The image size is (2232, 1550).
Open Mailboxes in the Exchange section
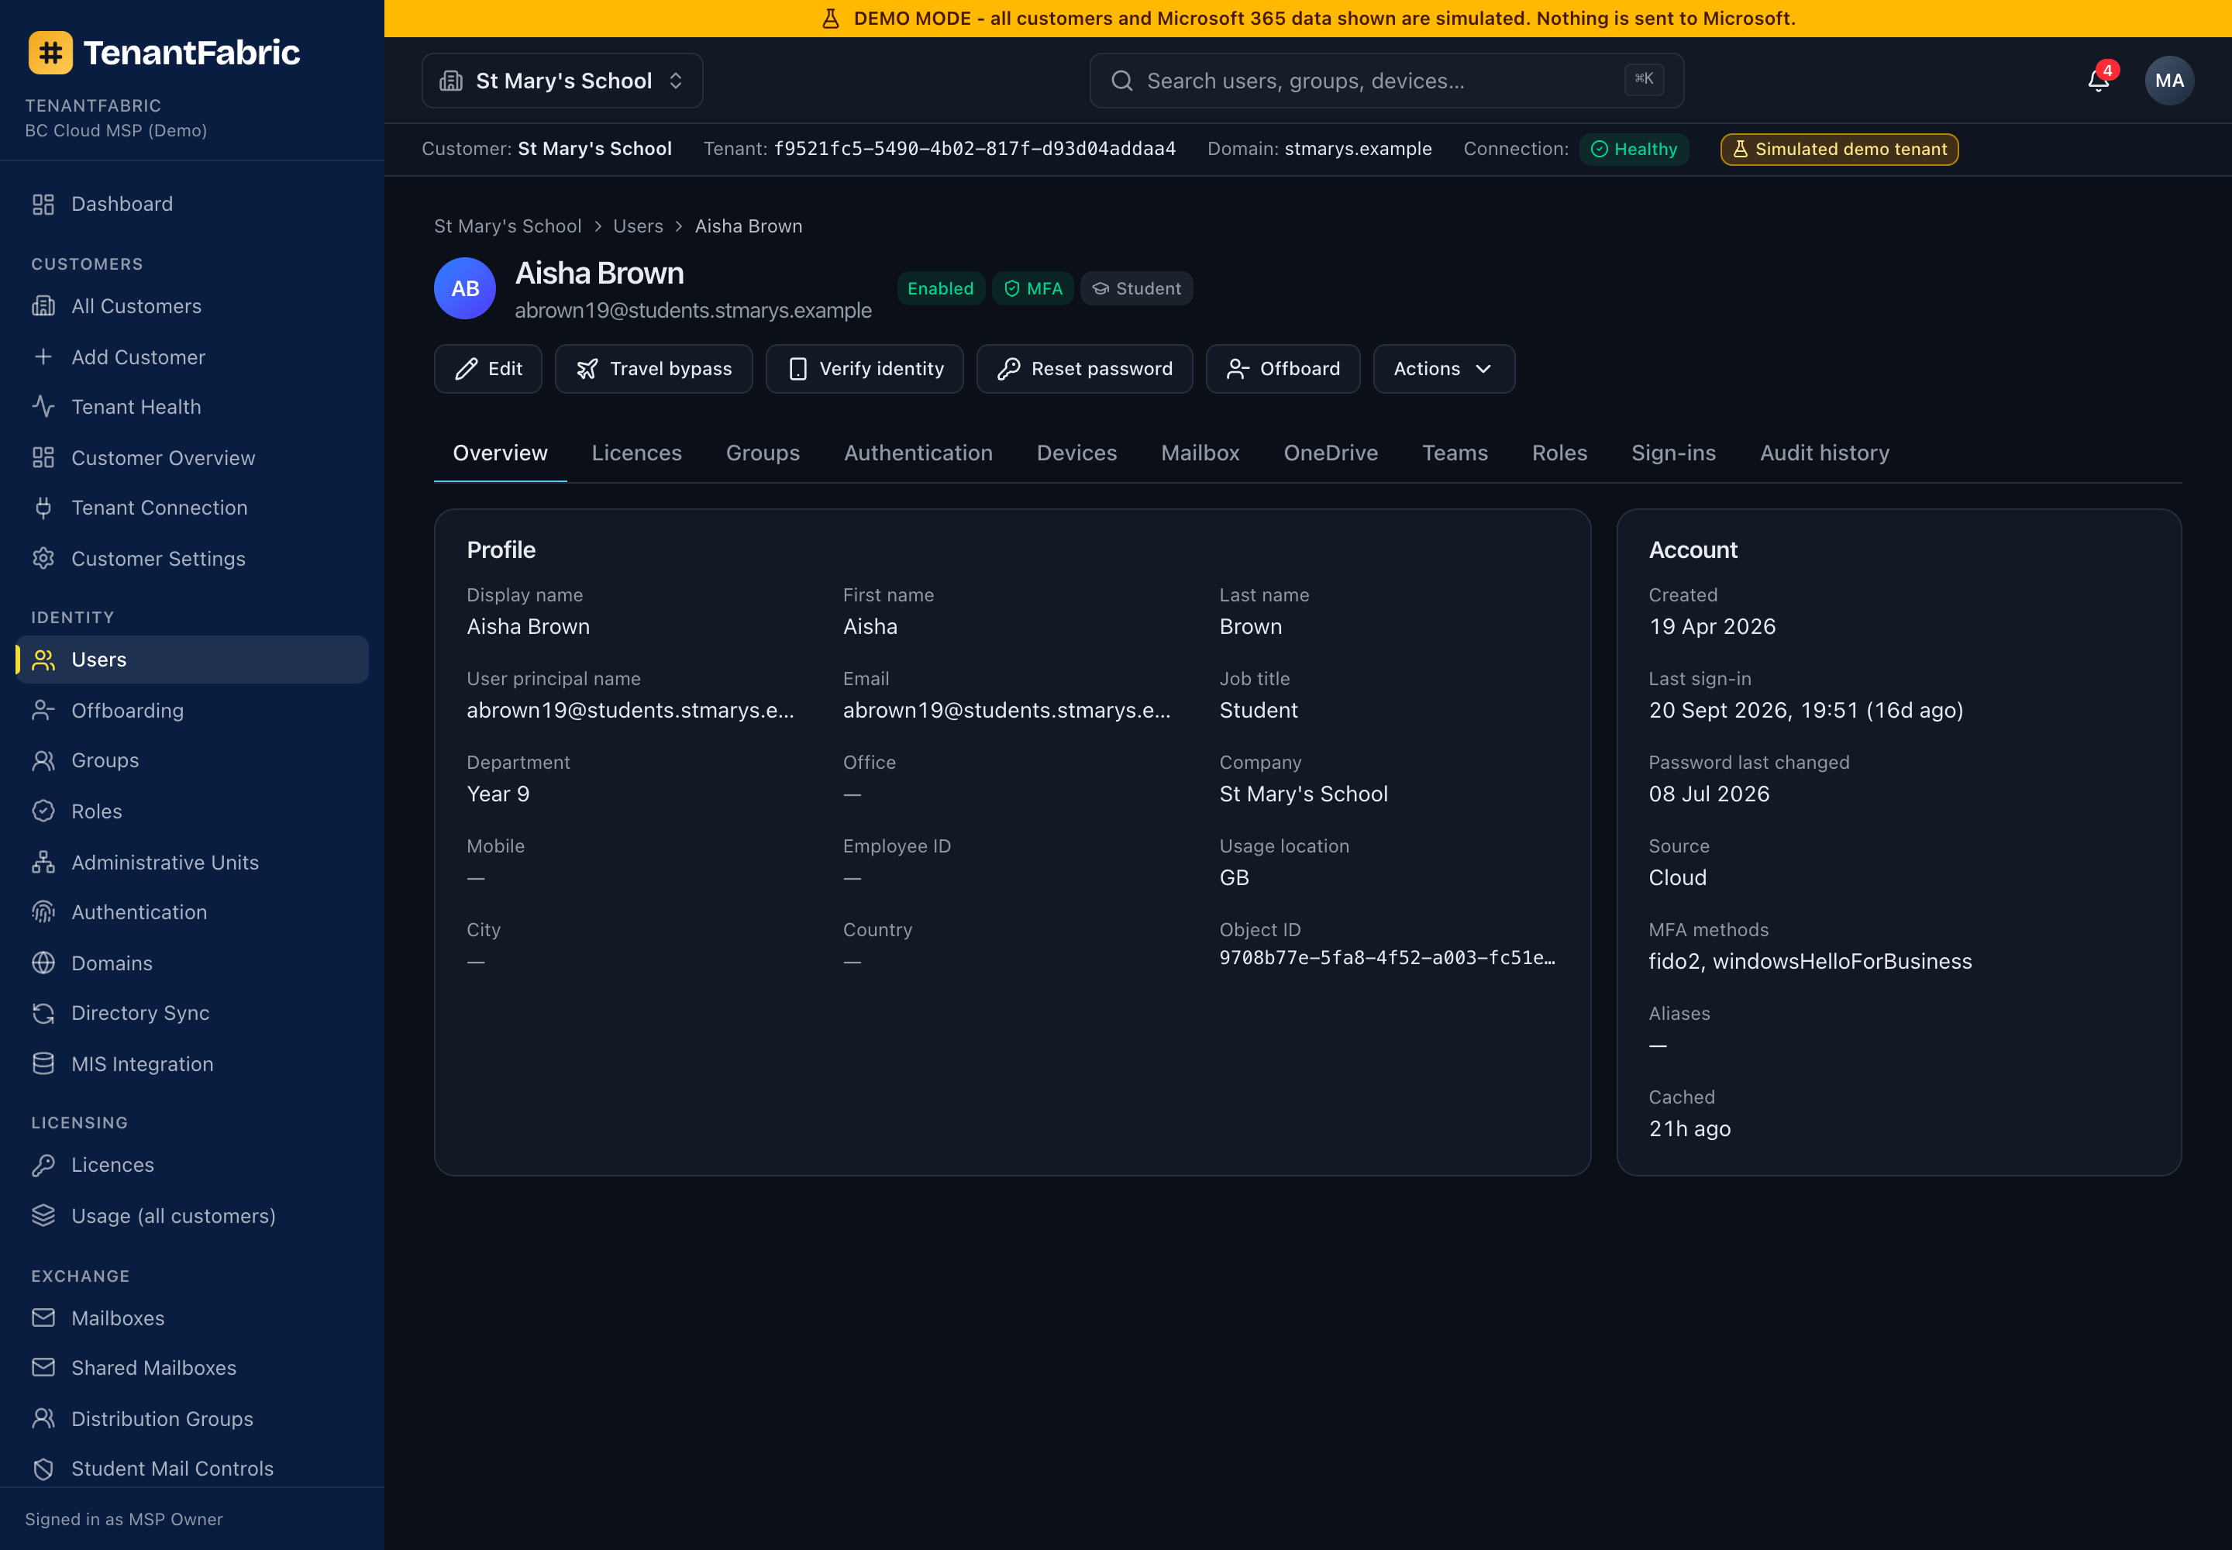192,1318
